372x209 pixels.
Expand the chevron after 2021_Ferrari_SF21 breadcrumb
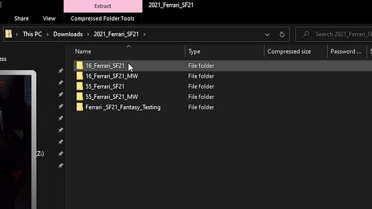[144, 34]
